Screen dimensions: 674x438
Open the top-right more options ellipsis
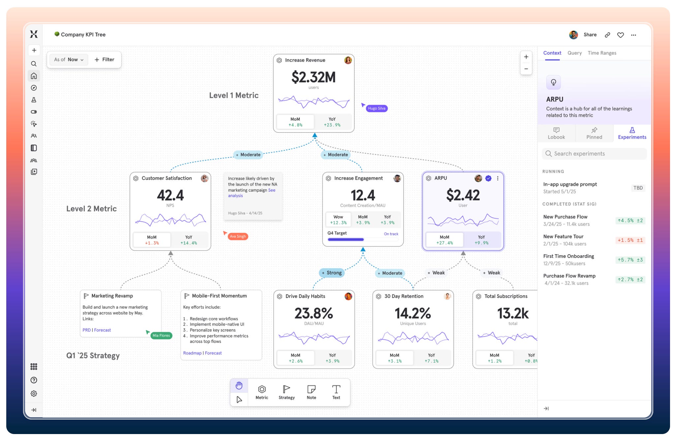[633, 35]
